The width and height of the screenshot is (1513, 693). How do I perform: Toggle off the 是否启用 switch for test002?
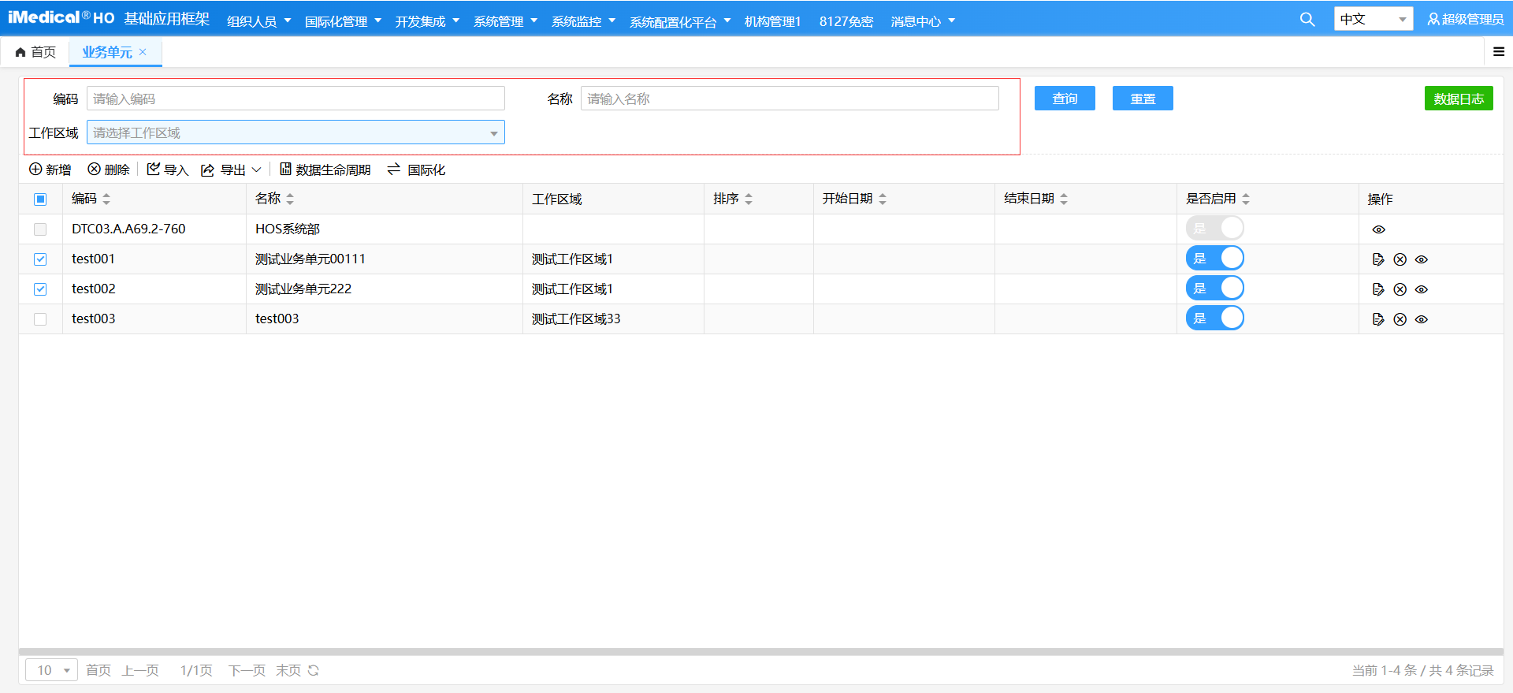click(x=1214, y=289)
